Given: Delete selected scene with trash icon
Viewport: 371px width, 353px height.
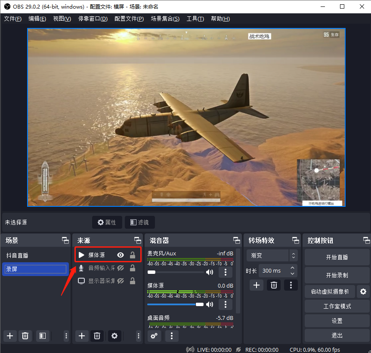Looking at the screenshot, I should [25, 336].
